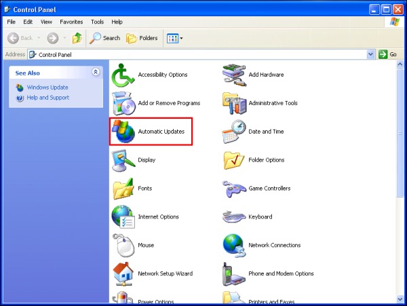Screen dimensions: 407x306
Task: Click the Accessibility Options label
Action: (163, 75)
